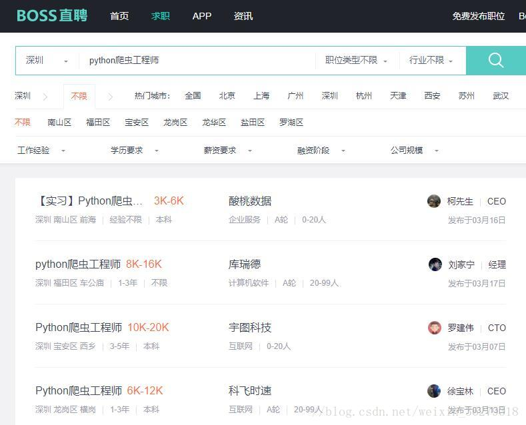Filter by 龙华区 district
The width and height of the screenshot is (526, 425).
pyautogui.click(x=214, y=123)
